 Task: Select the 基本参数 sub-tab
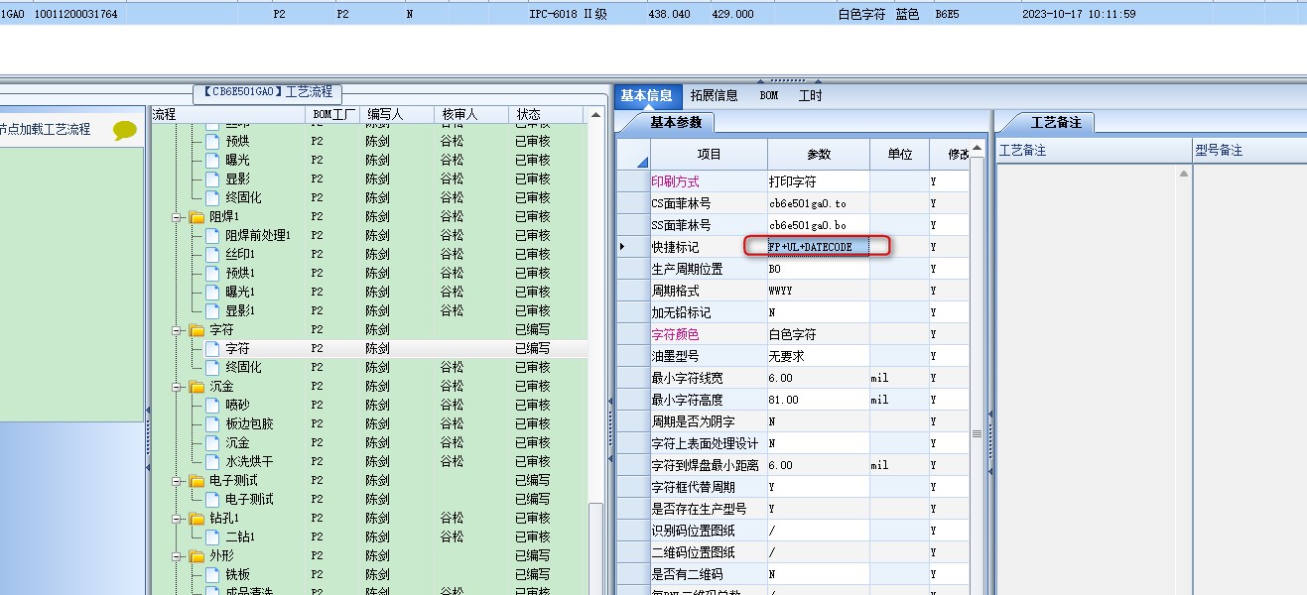click(x=676, y=123)
